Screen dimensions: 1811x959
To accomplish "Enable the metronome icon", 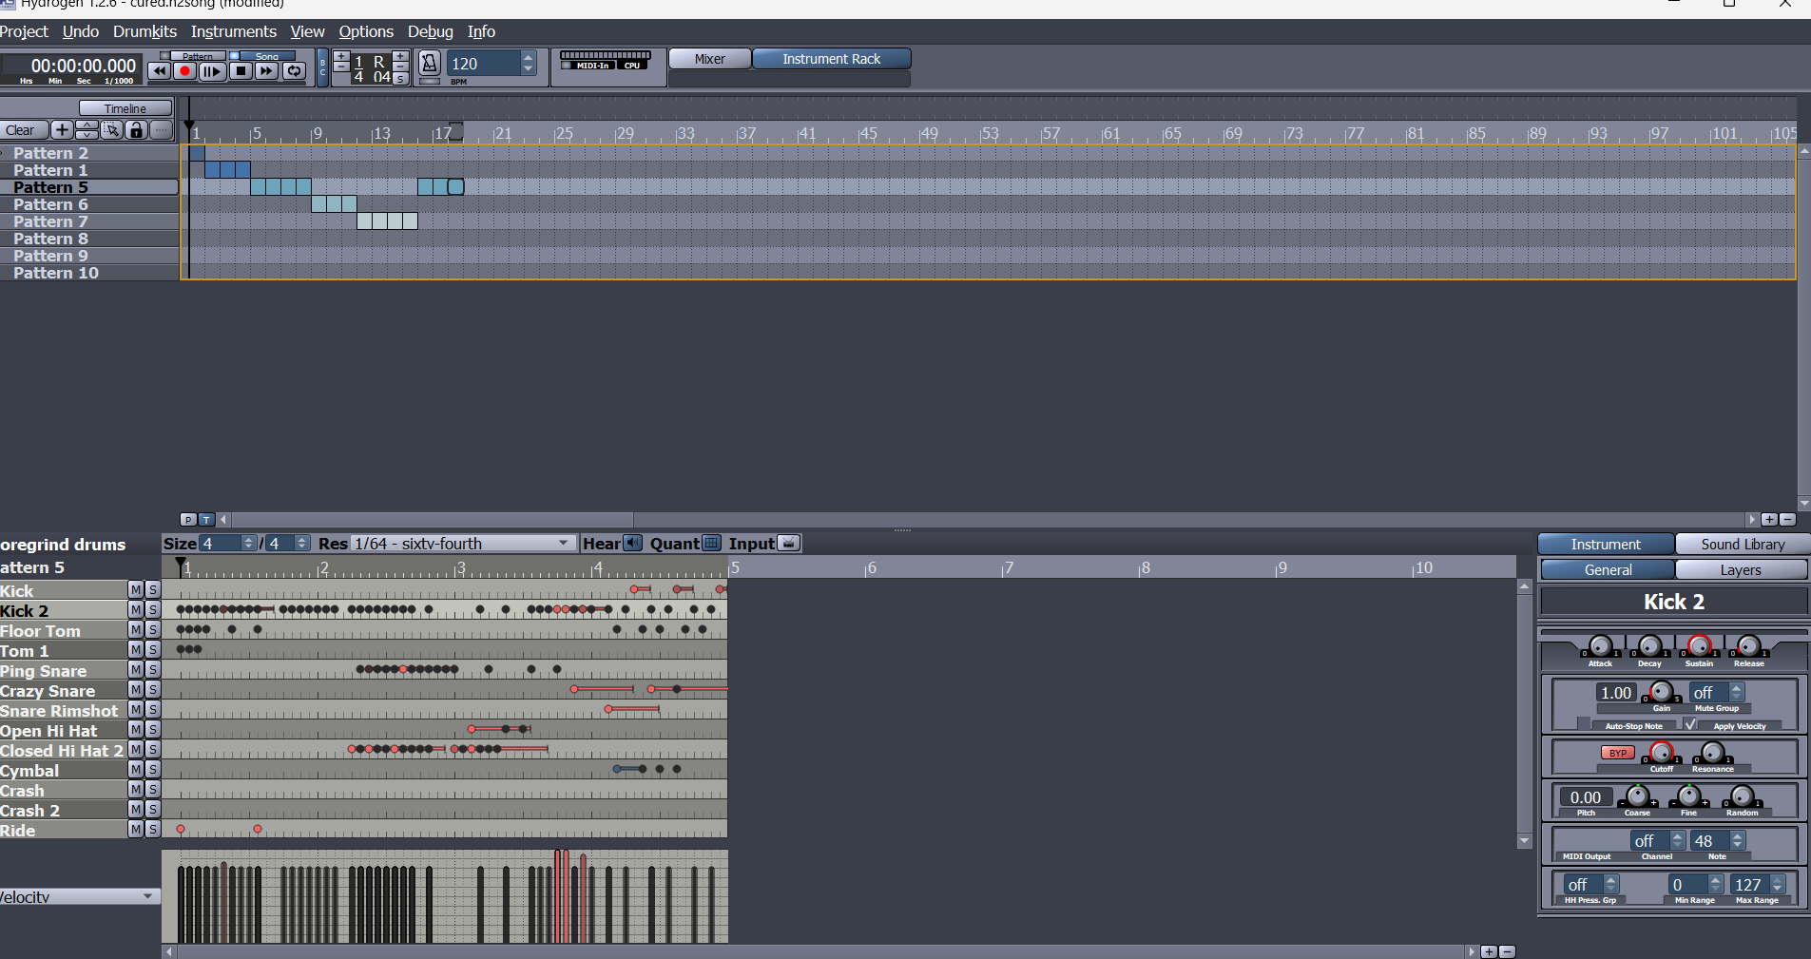I will point(430,64).
